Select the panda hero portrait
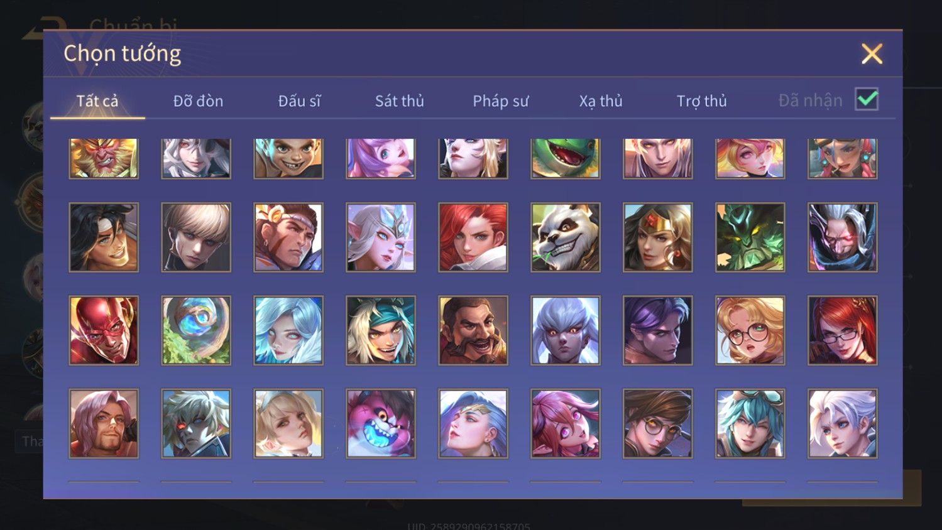The height and width of the screenshot is (530, 942). pos(566,237)
